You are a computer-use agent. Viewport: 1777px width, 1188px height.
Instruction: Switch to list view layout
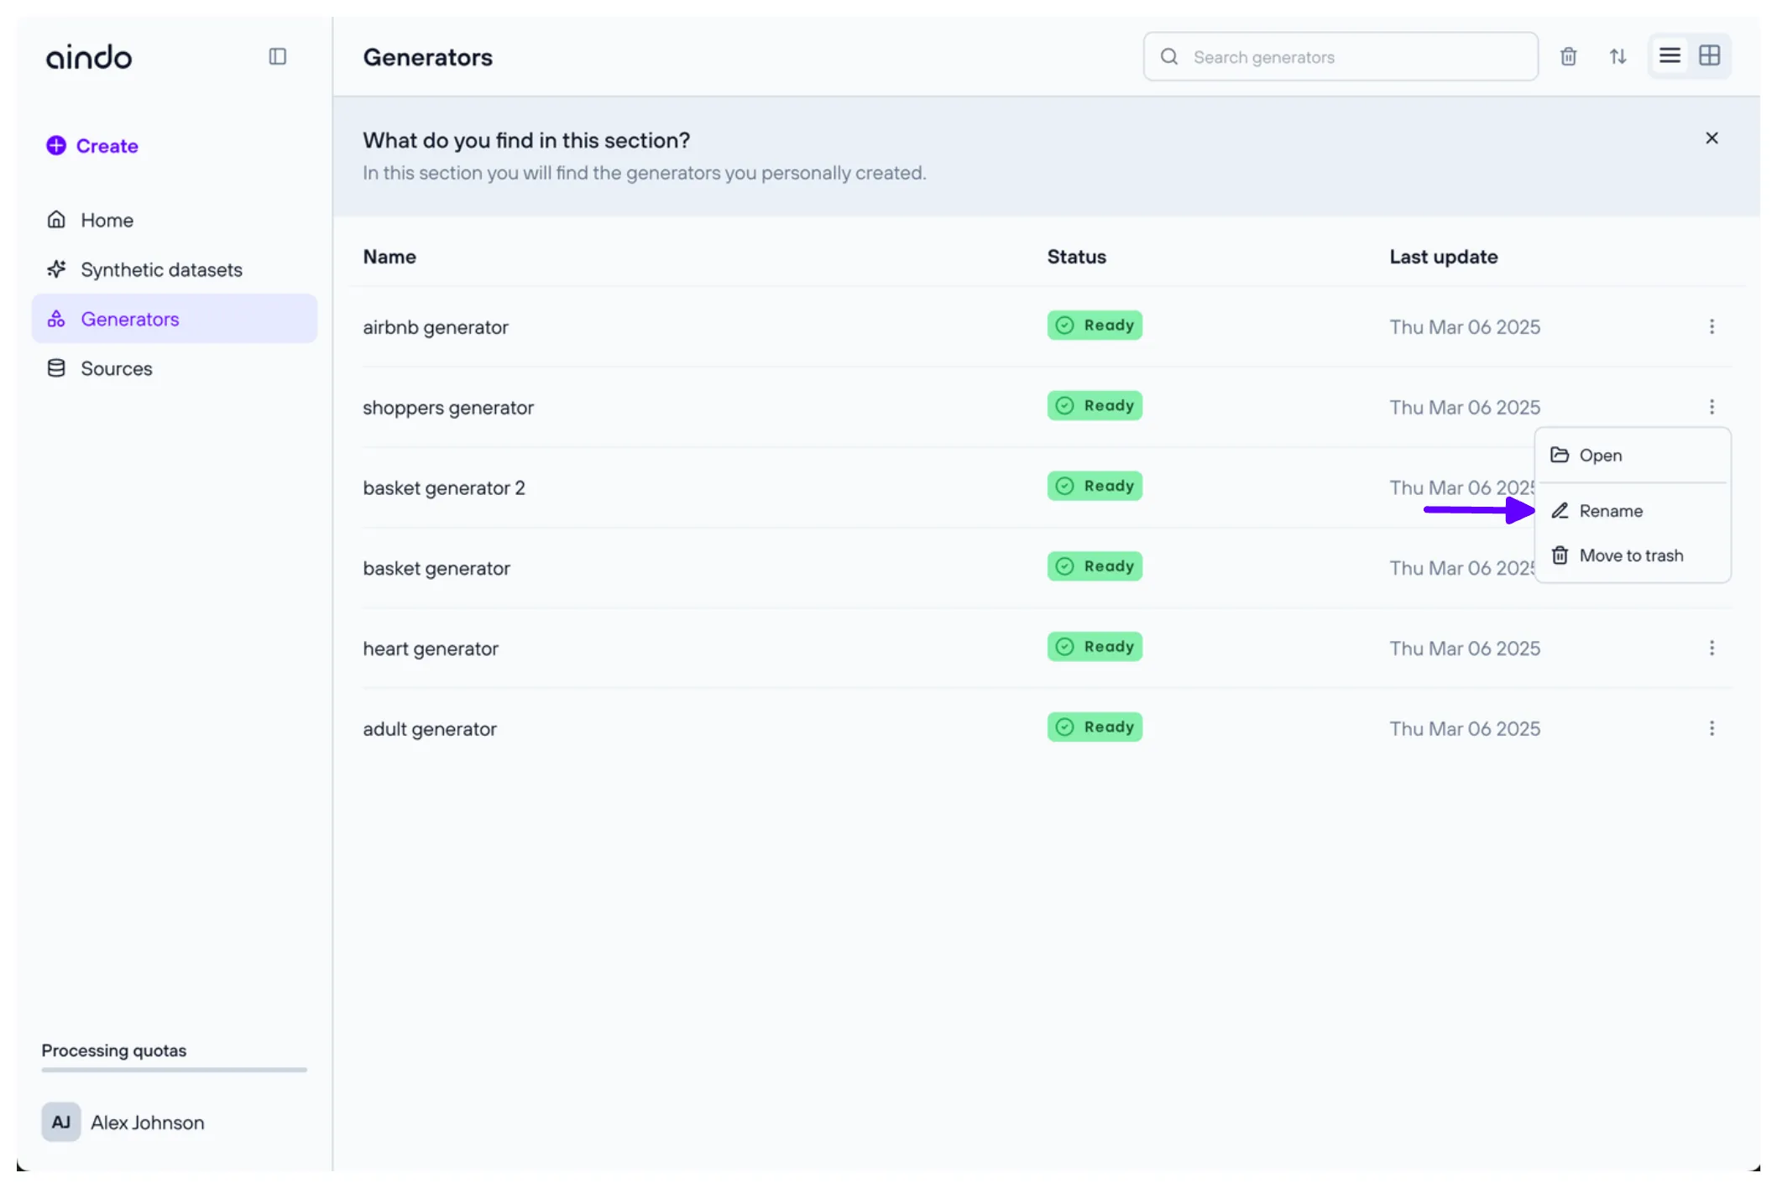point(1670,56)
